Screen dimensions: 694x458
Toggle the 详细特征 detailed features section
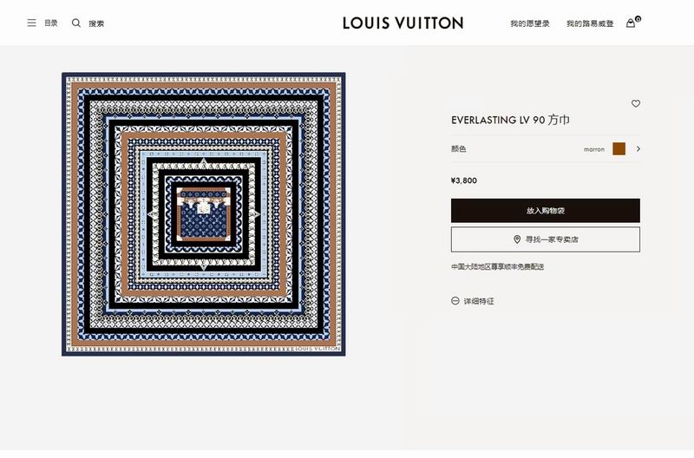[x=479, y=301]
